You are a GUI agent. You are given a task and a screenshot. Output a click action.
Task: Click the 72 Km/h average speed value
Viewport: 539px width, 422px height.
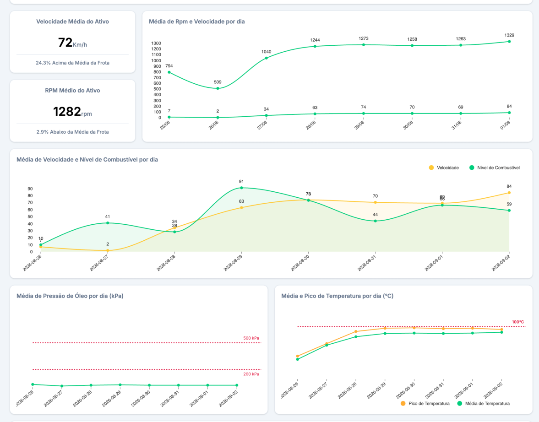click(72, 43)
